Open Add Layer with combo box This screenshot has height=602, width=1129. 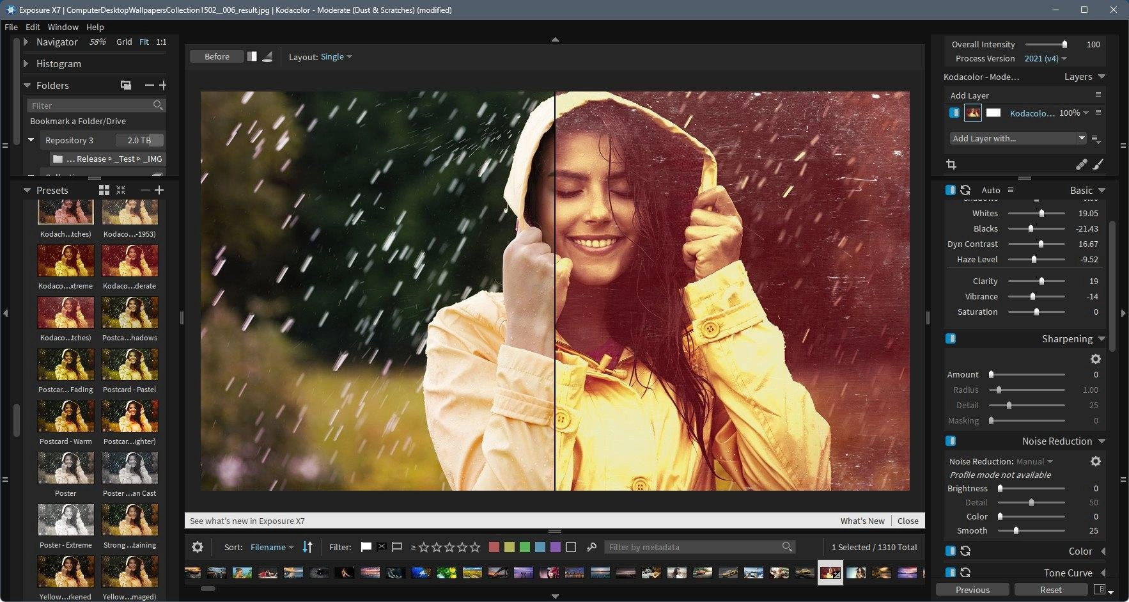(x=1018, y=138)
